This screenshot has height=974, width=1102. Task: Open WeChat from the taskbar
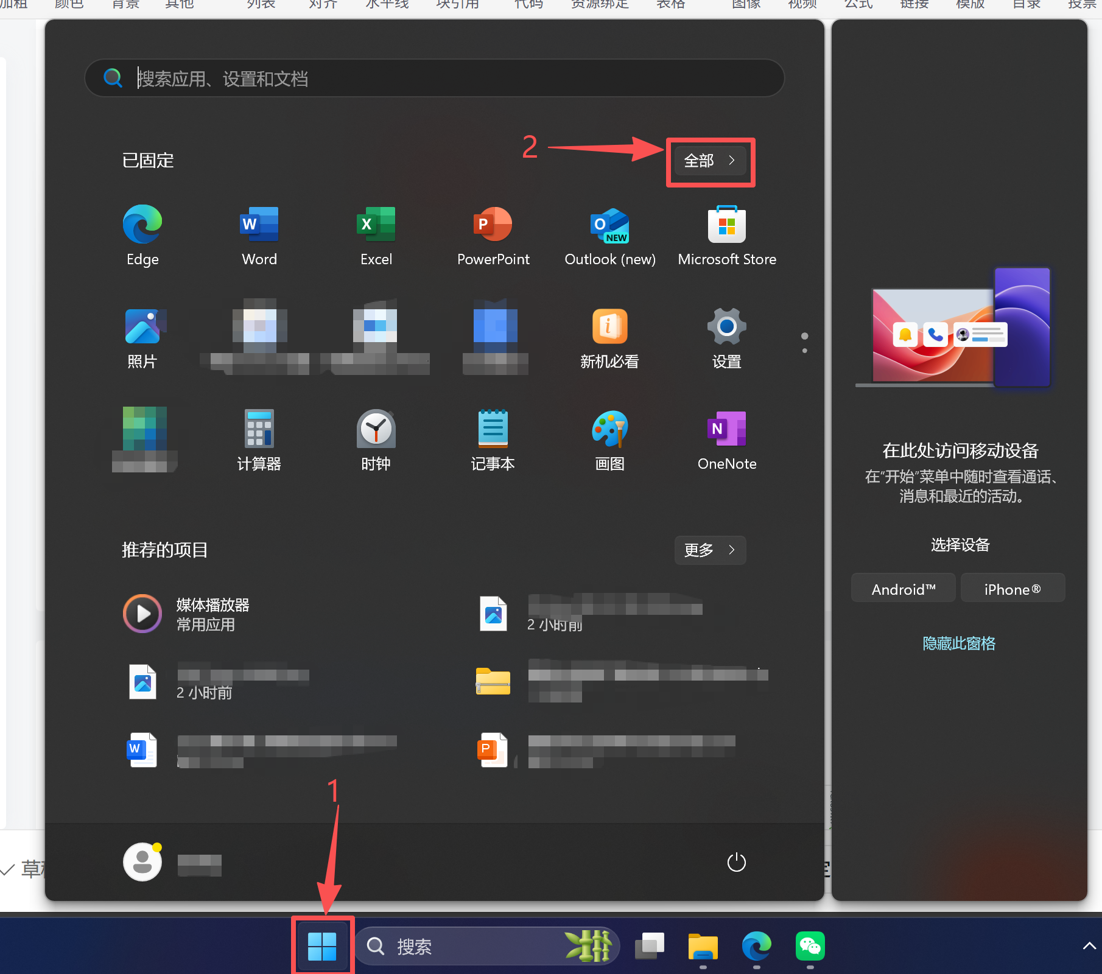coord(810,947)
